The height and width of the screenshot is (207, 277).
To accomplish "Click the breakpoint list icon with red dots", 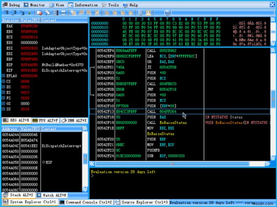I will point(56,13).
